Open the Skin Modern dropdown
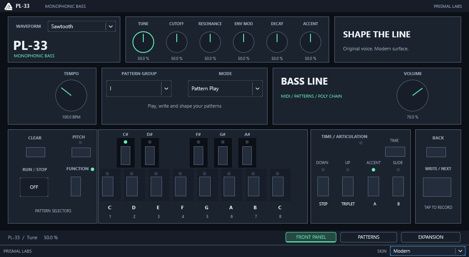This screenshot has width=469, height=257. [427, 251]
